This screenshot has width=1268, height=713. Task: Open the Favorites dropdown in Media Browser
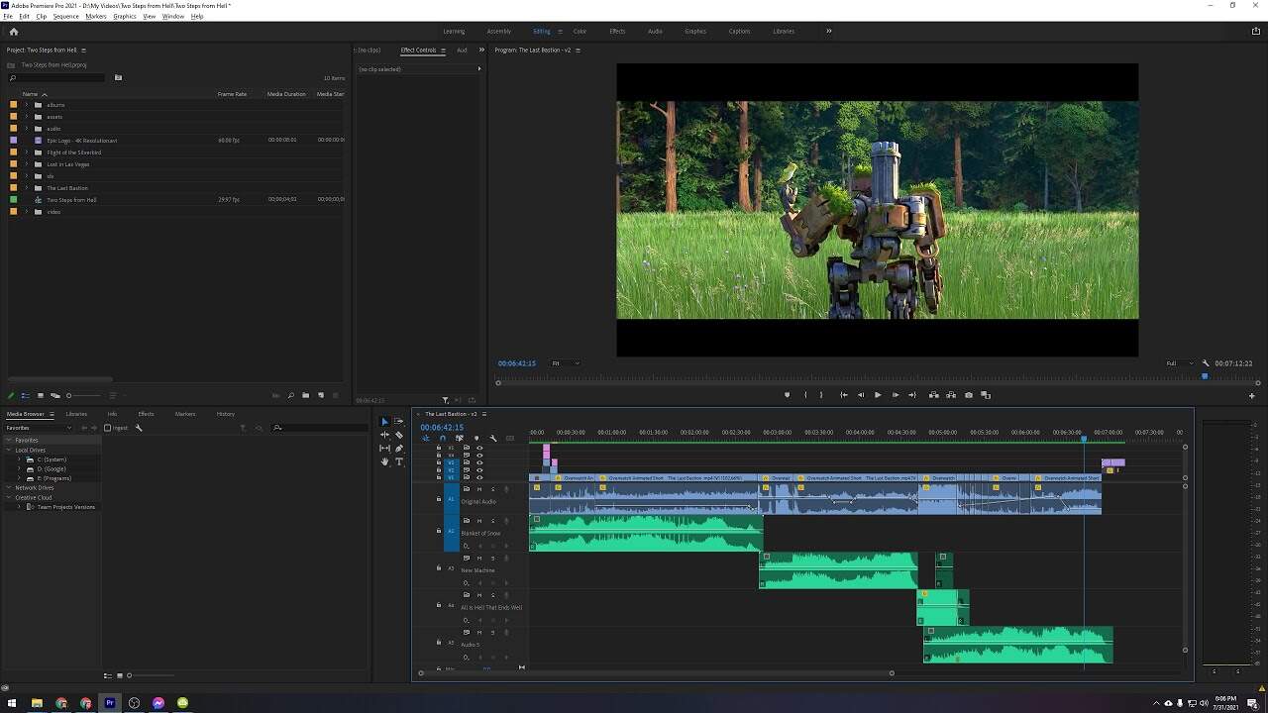coord(38,428)
